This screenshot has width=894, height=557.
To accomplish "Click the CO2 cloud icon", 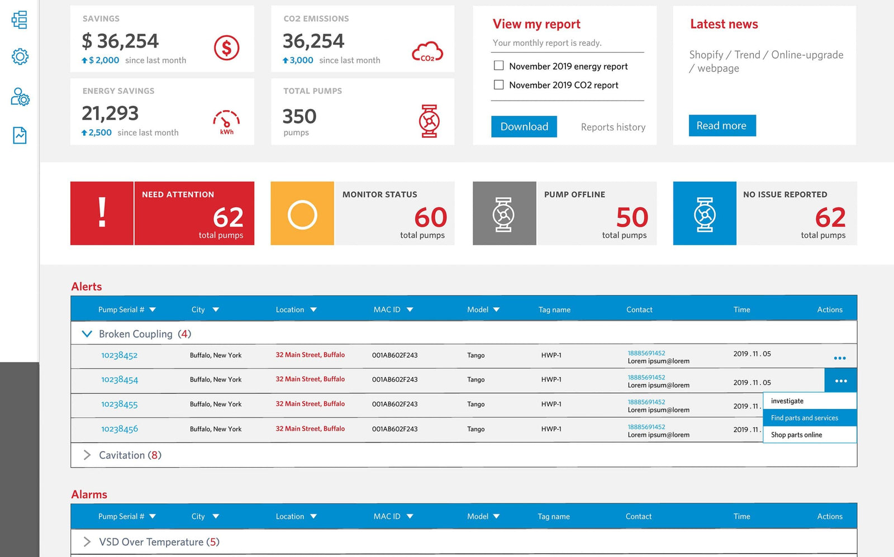I will [x=427, y=52].
